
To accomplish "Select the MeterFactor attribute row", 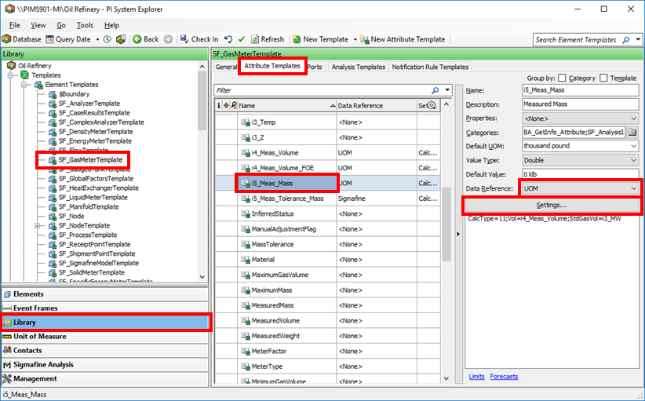I will pos(327,352).
